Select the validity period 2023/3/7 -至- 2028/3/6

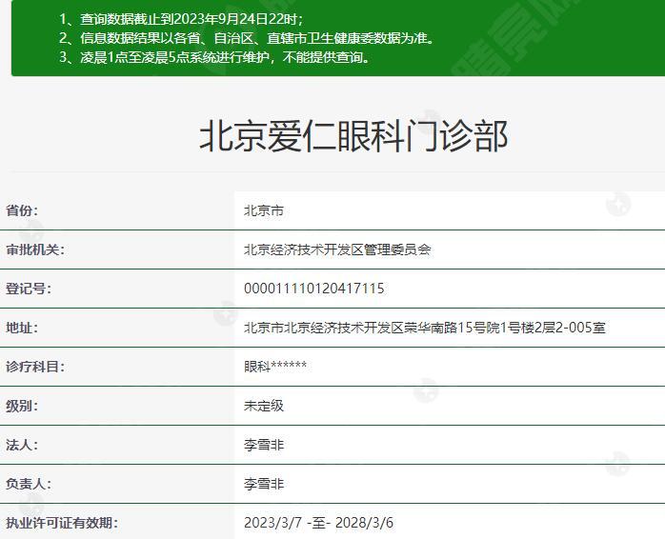click(318, 523)
